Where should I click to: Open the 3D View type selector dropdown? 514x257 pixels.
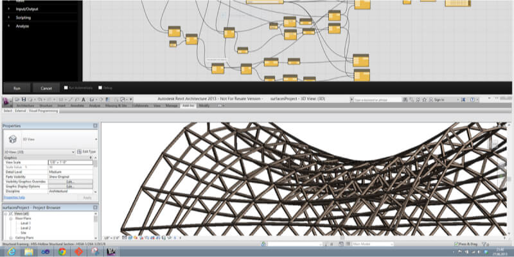[96, 139]
